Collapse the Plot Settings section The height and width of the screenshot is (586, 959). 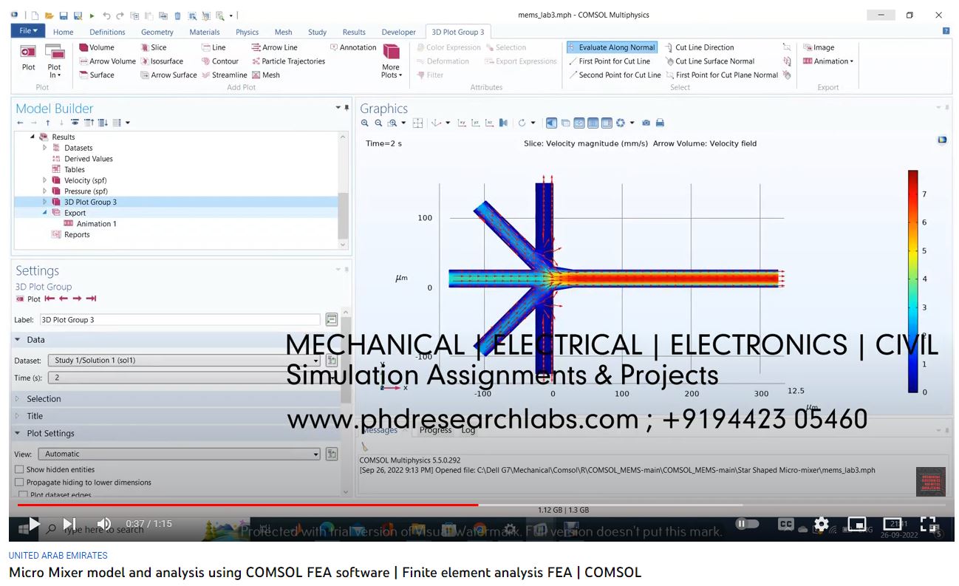(x=18, y=434)
